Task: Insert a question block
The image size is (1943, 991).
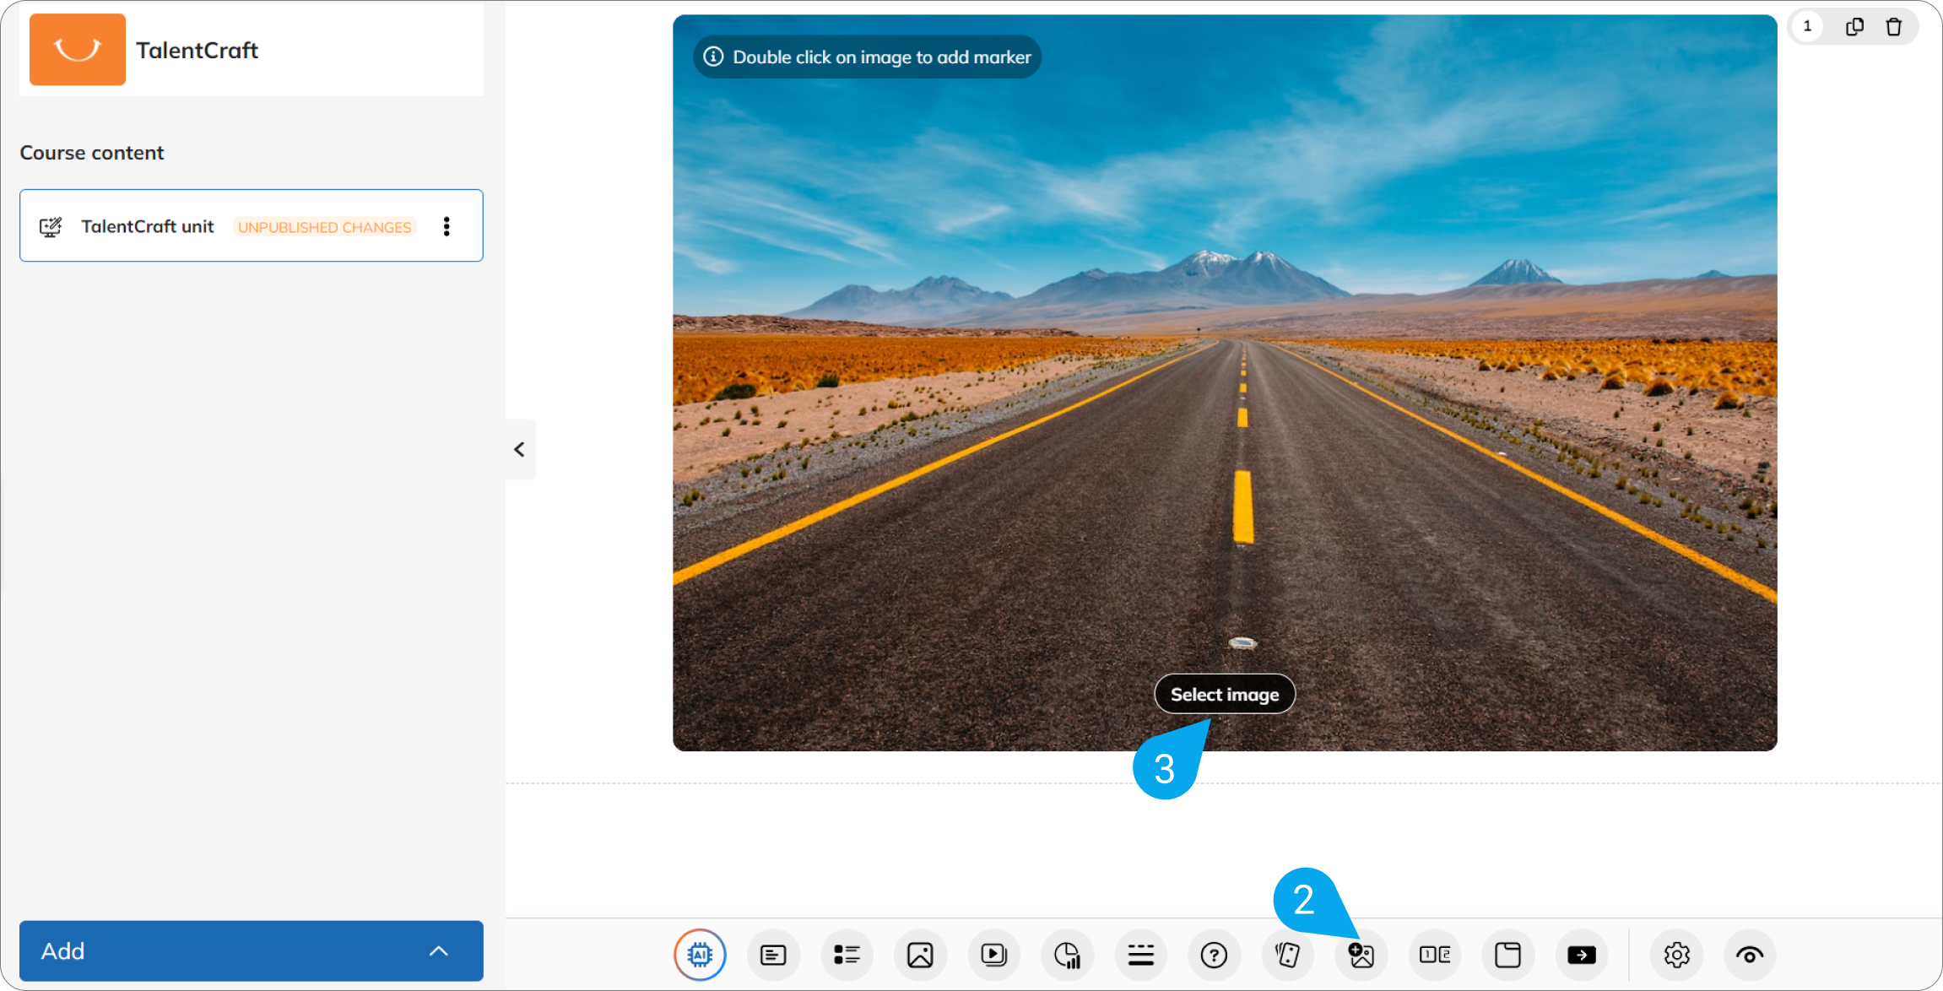Action: click(1214, 955)
